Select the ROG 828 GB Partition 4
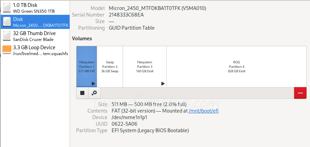Viewport: 310px width, 147px height. tap(237, 66)
